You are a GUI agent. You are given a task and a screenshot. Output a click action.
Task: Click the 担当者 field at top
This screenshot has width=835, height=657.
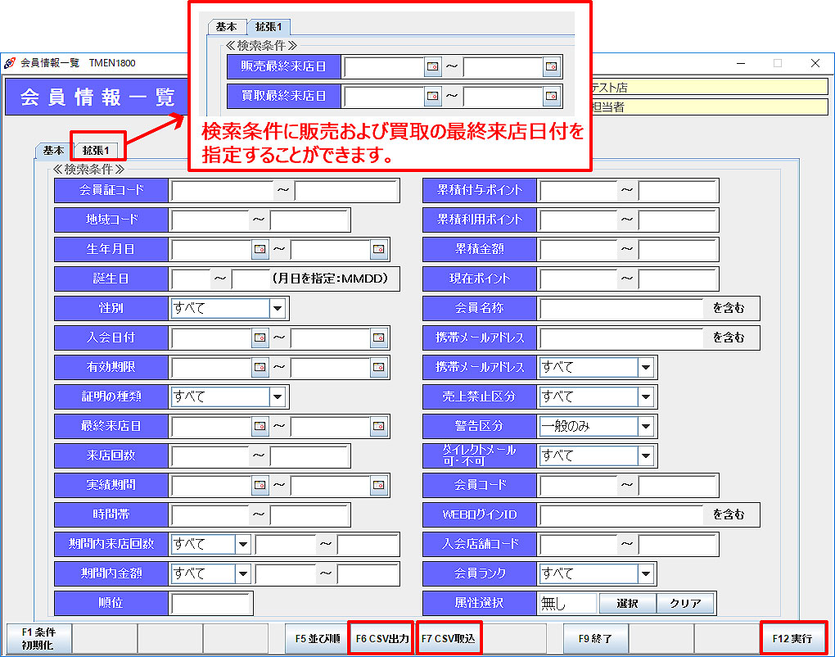709,106
